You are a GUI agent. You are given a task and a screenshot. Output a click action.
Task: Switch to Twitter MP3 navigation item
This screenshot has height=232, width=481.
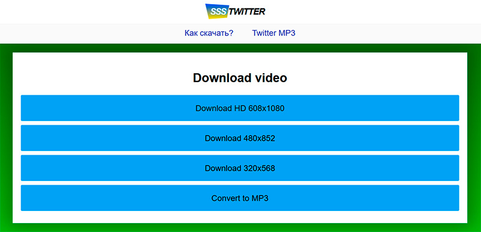coord(274,33)
